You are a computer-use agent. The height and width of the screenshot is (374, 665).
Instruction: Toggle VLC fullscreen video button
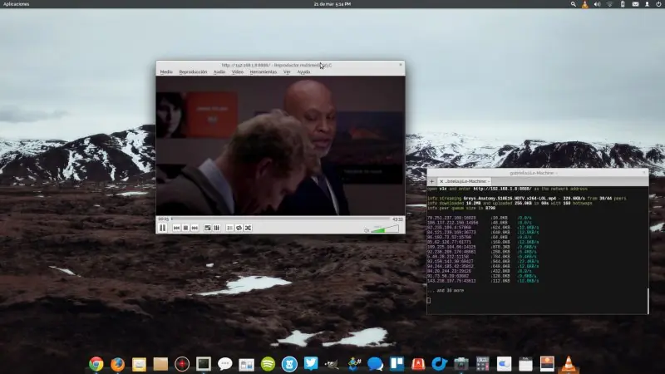pyautogui.click(x=207, y=228)
